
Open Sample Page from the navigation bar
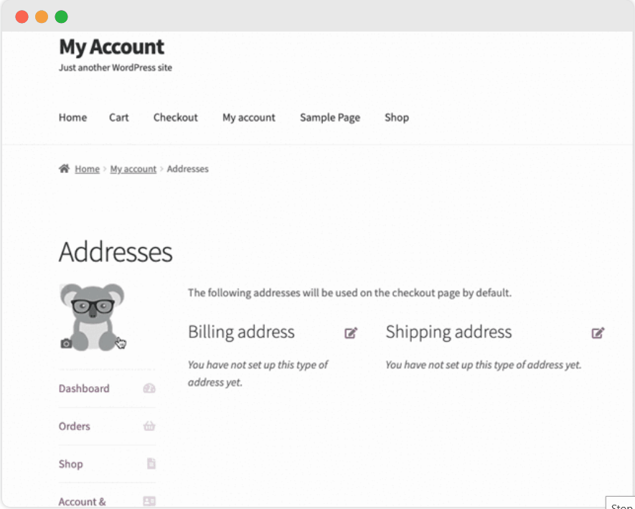tap(329, 117)
